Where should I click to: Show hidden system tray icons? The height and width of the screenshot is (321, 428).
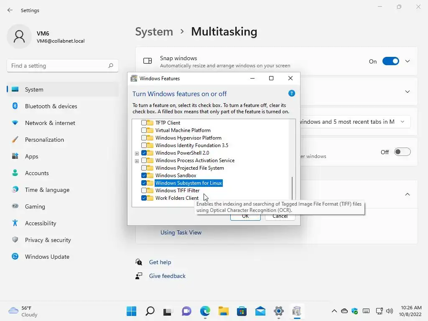334,311
